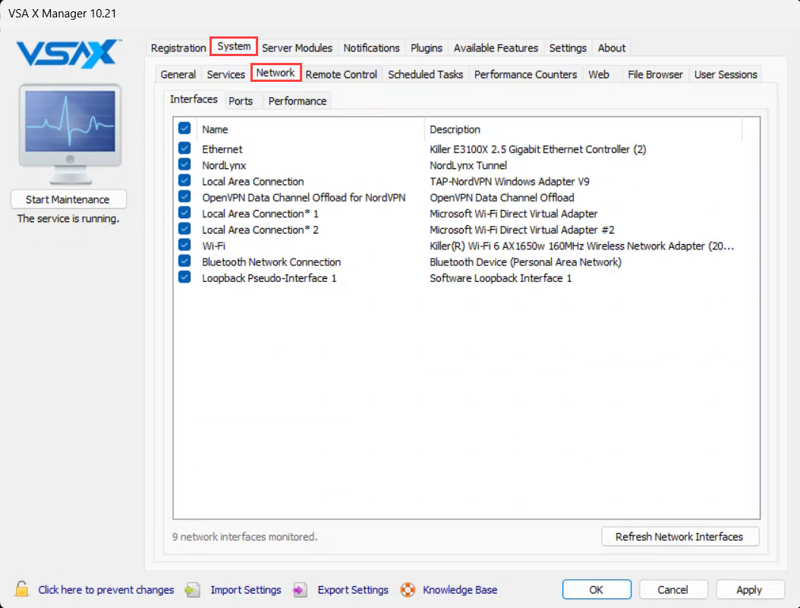Open the Knowledge Base link
The width and height of the screenshot is (800, 608).
coord(460,590)
